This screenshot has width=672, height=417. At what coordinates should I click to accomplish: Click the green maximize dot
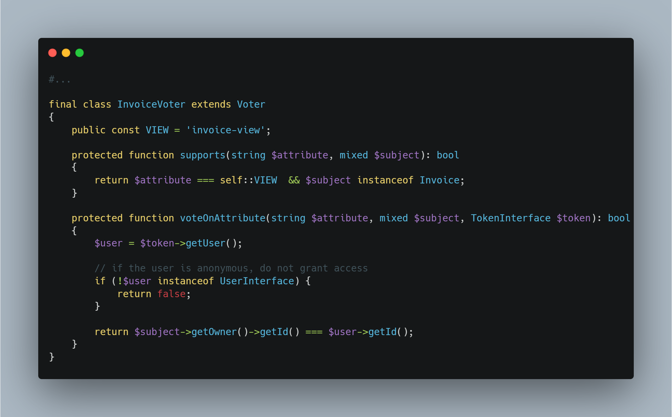[x=80, y=53]
